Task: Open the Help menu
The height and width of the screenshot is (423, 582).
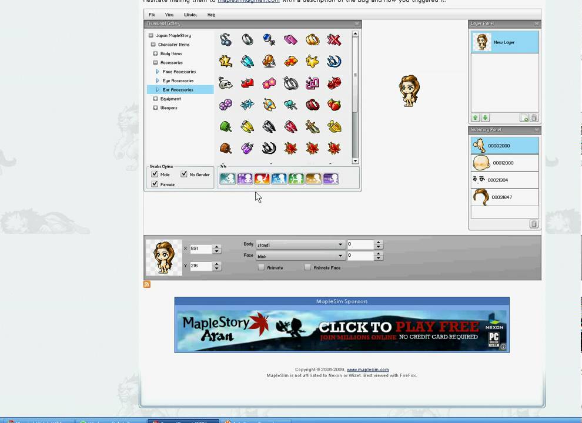Action: tap(211, 15)
